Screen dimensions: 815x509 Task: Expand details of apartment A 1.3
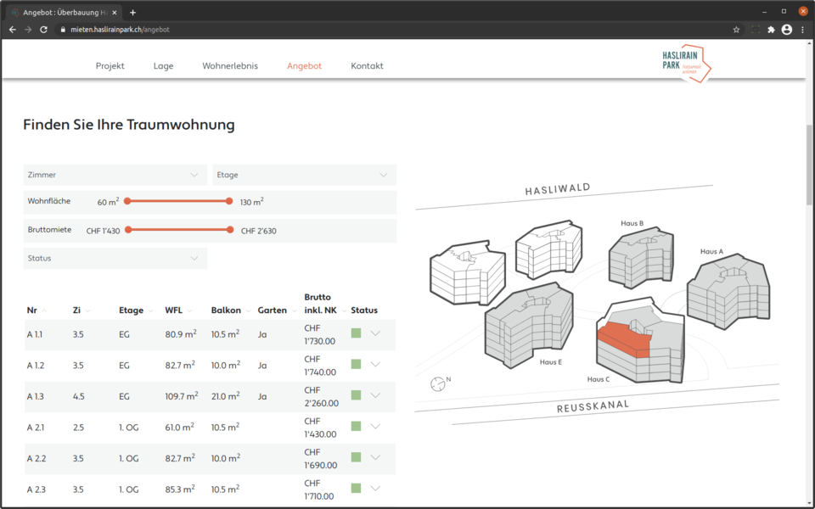click(x=375, y=395)
